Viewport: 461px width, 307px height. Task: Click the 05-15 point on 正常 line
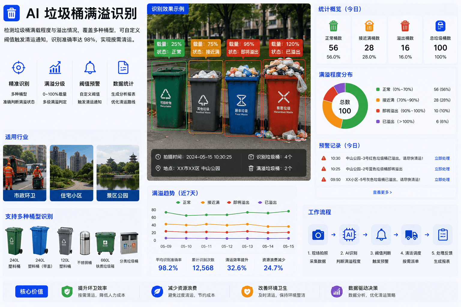click(x=288, y=211)
